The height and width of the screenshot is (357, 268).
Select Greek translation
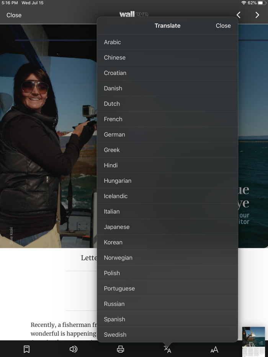click(x=167, y=150)
